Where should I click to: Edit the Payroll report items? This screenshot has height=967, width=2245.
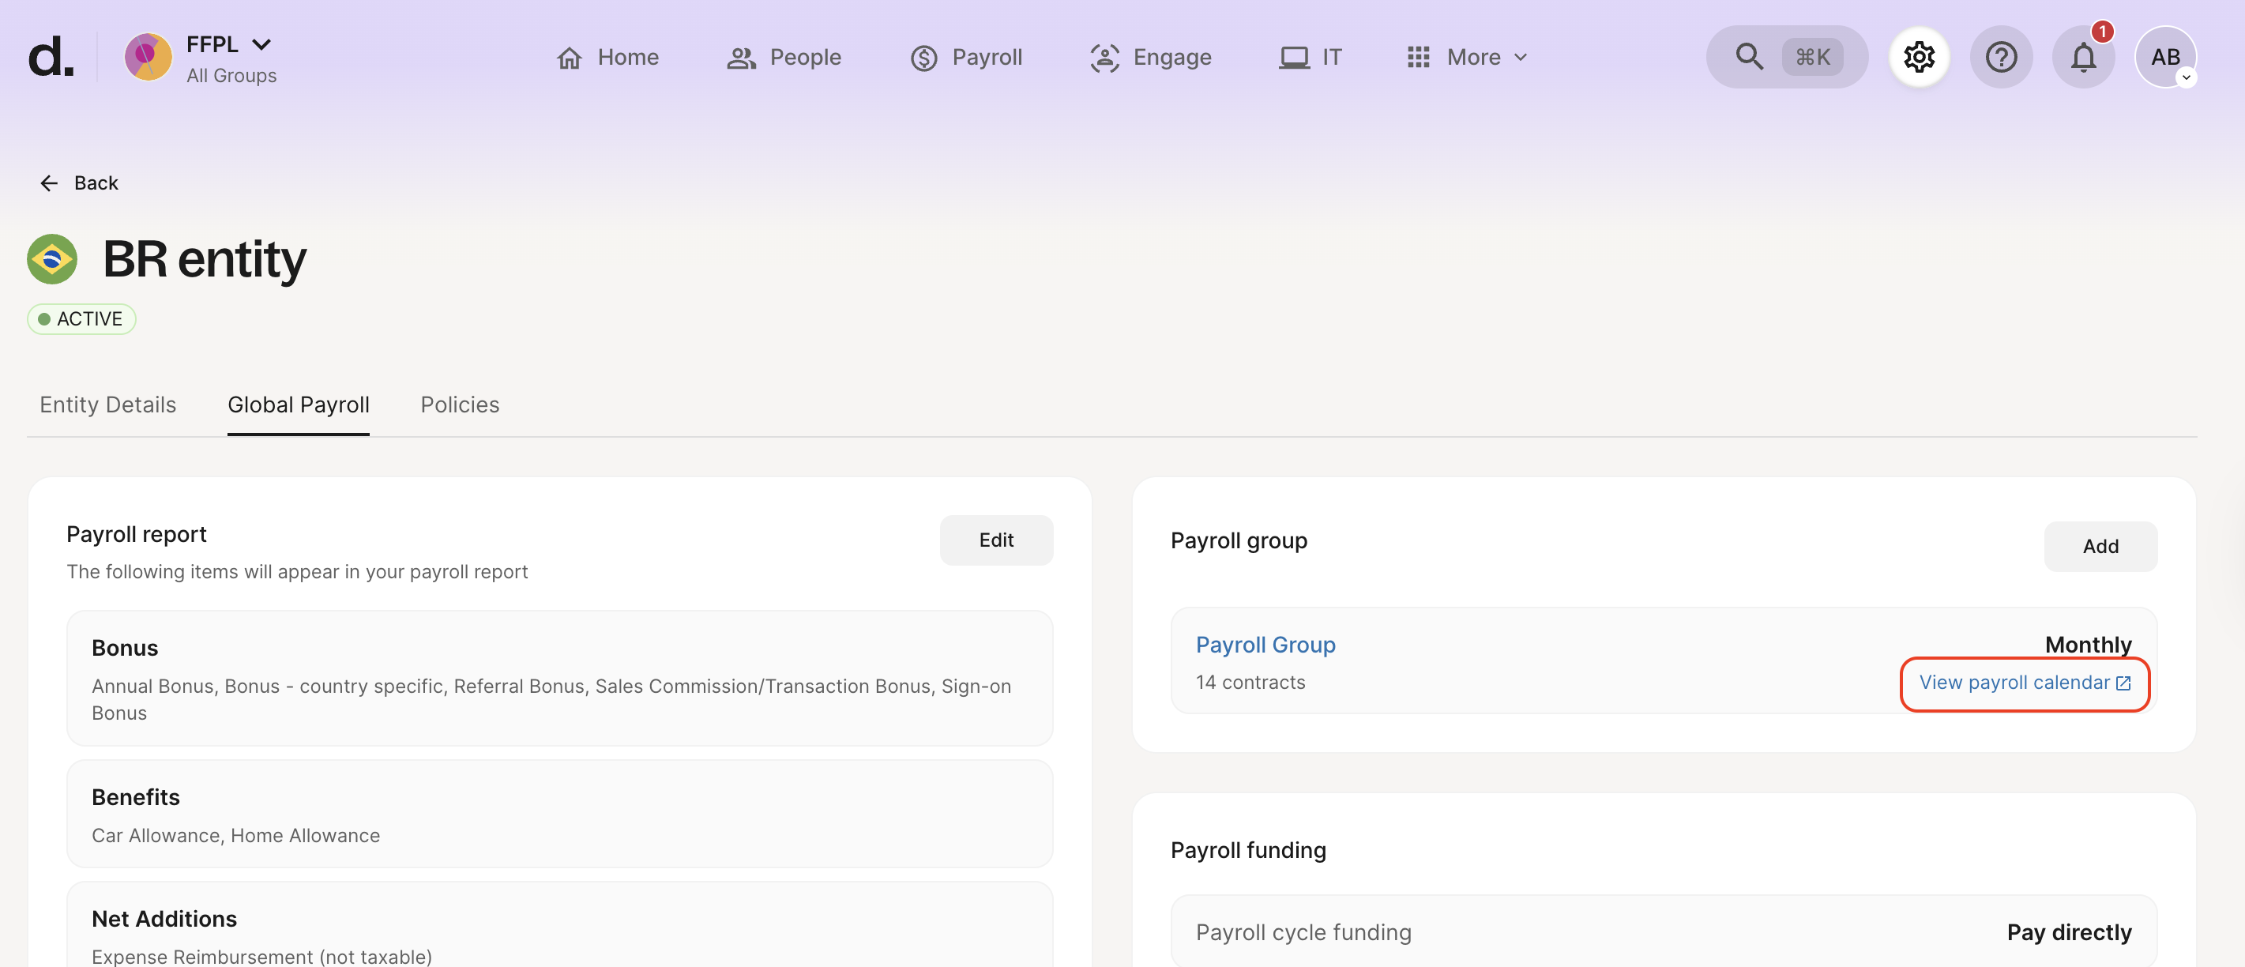click(x=996, y=540)
